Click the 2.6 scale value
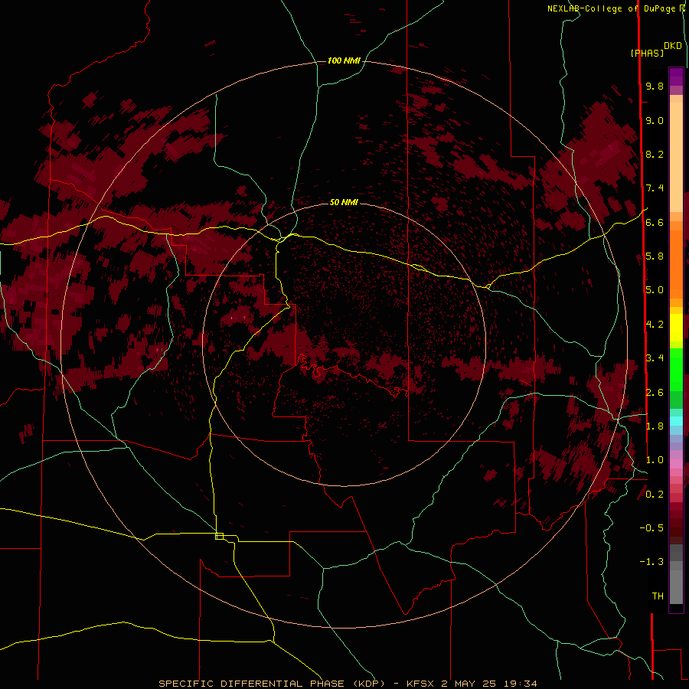Image resolution: width=689 pixels, height=689 pixels. tap(655, 393)
